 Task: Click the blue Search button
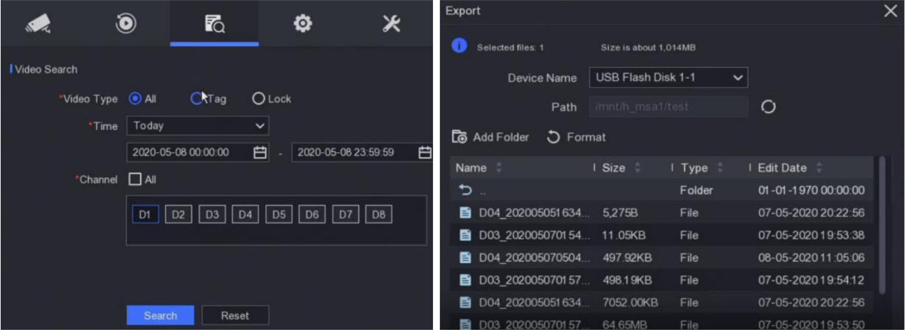(160, 315)
